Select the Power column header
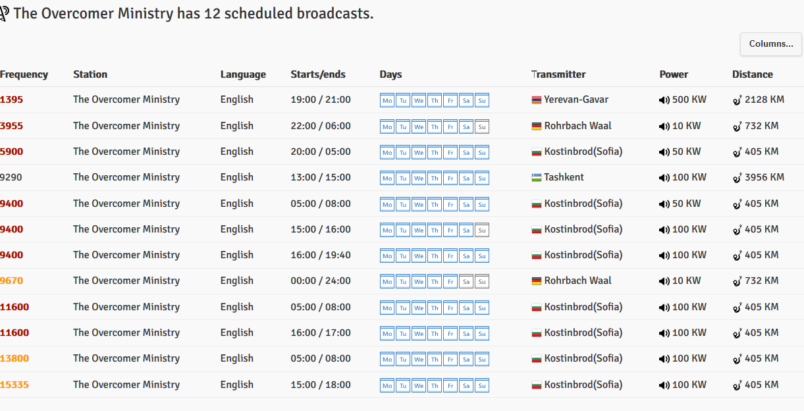Image resolution: width=804 pixels, height=411 pixels. click(x=674, y=74)
